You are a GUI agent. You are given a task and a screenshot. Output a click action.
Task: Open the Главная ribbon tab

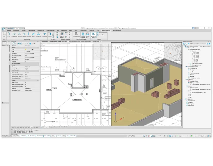pos(8,31)
